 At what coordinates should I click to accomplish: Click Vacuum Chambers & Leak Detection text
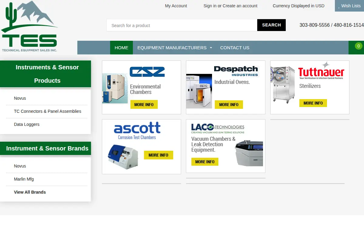pyautogui.click(x=213, y=144)
